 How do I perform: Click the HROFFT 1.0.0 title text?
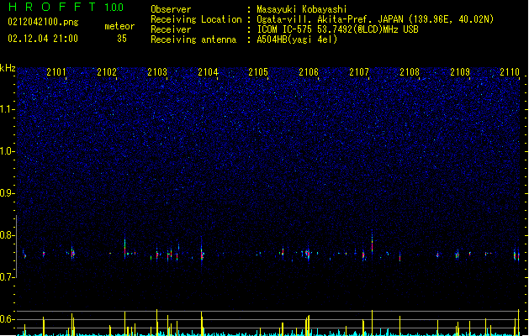[x=66, y=7]
